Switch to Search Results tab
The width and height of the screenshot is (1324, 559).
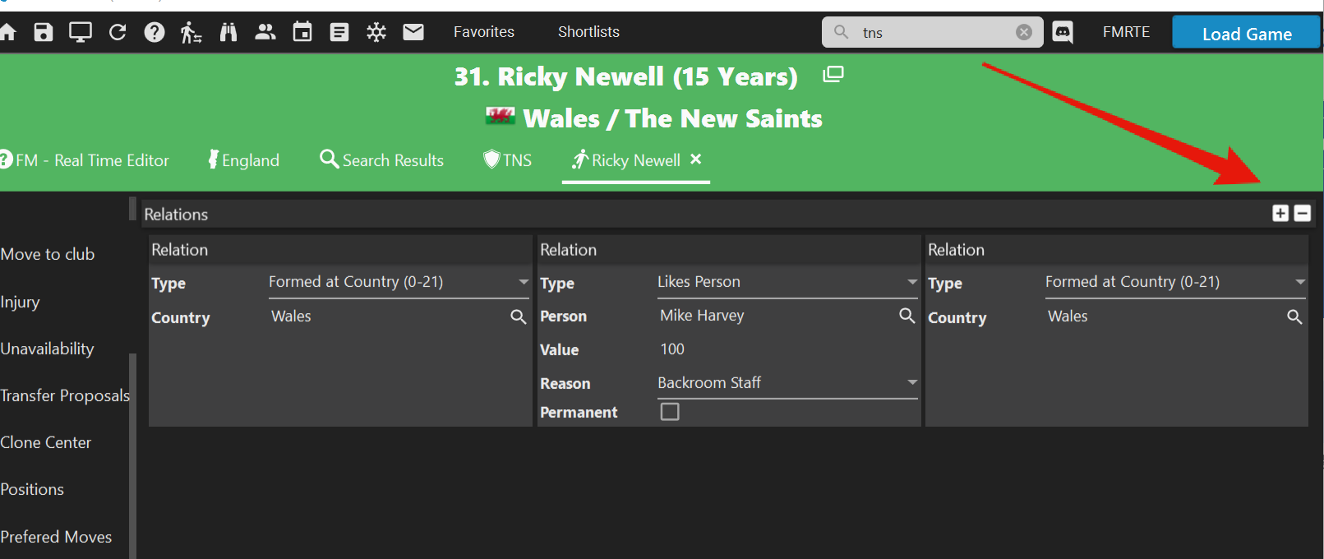coord(382,160)
